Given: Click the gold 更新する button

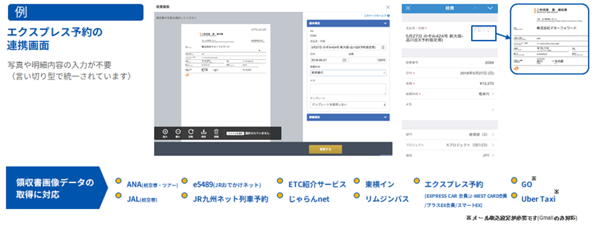Looking at the screenshot, I should point(325,149).
